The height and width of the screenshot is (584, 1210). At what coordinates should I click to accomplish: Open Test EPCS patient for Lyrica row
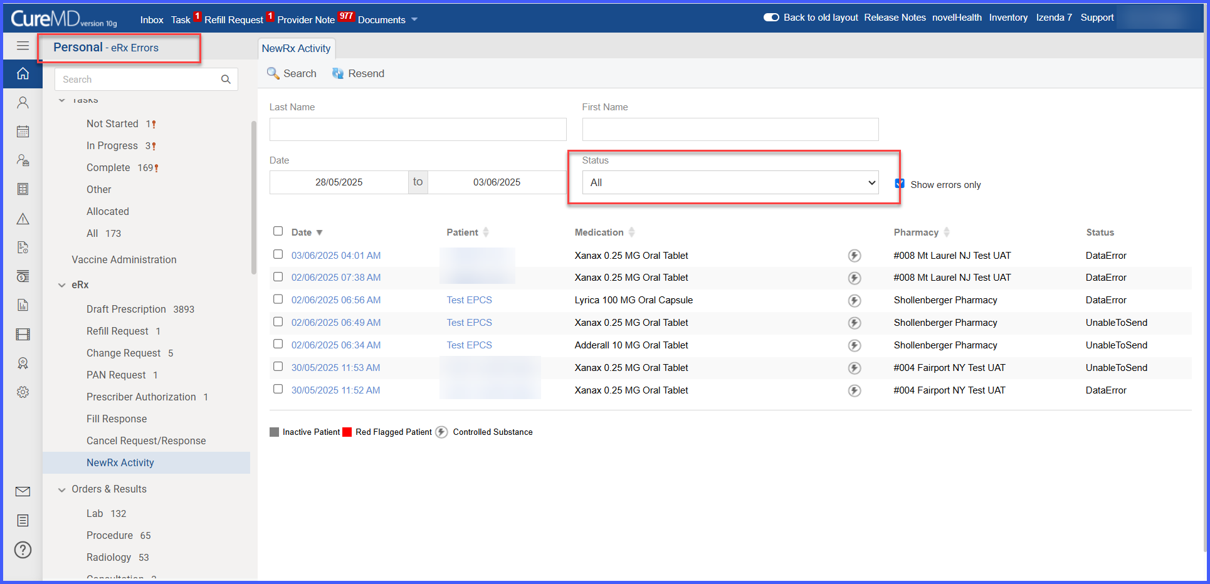click(x=469, y=300)
